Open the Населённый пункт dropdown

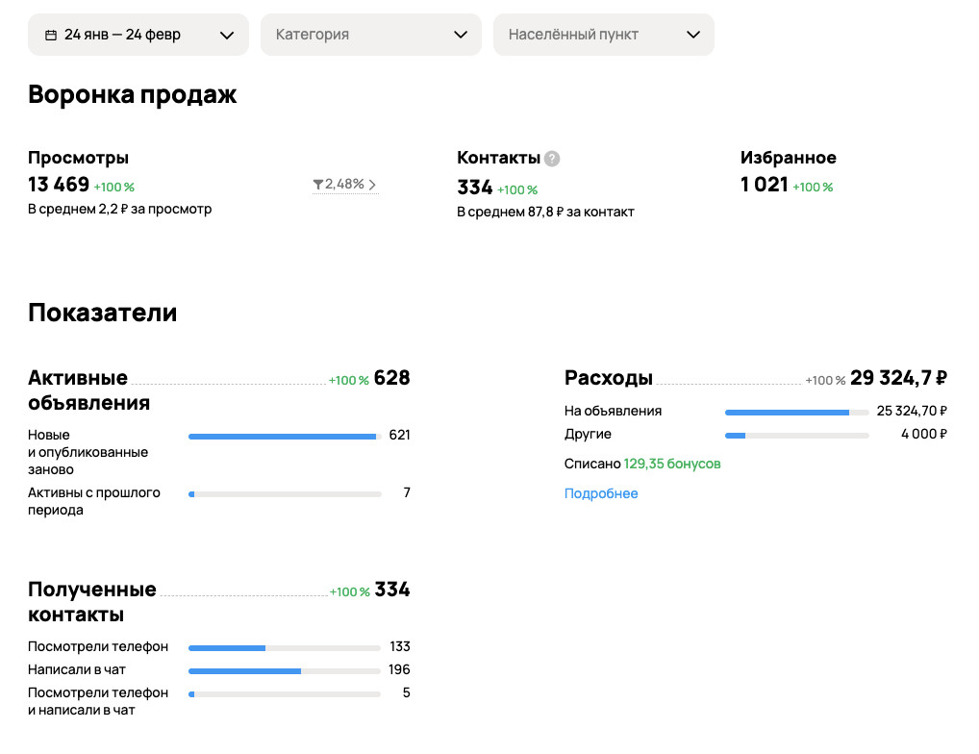tap(603, 35)
